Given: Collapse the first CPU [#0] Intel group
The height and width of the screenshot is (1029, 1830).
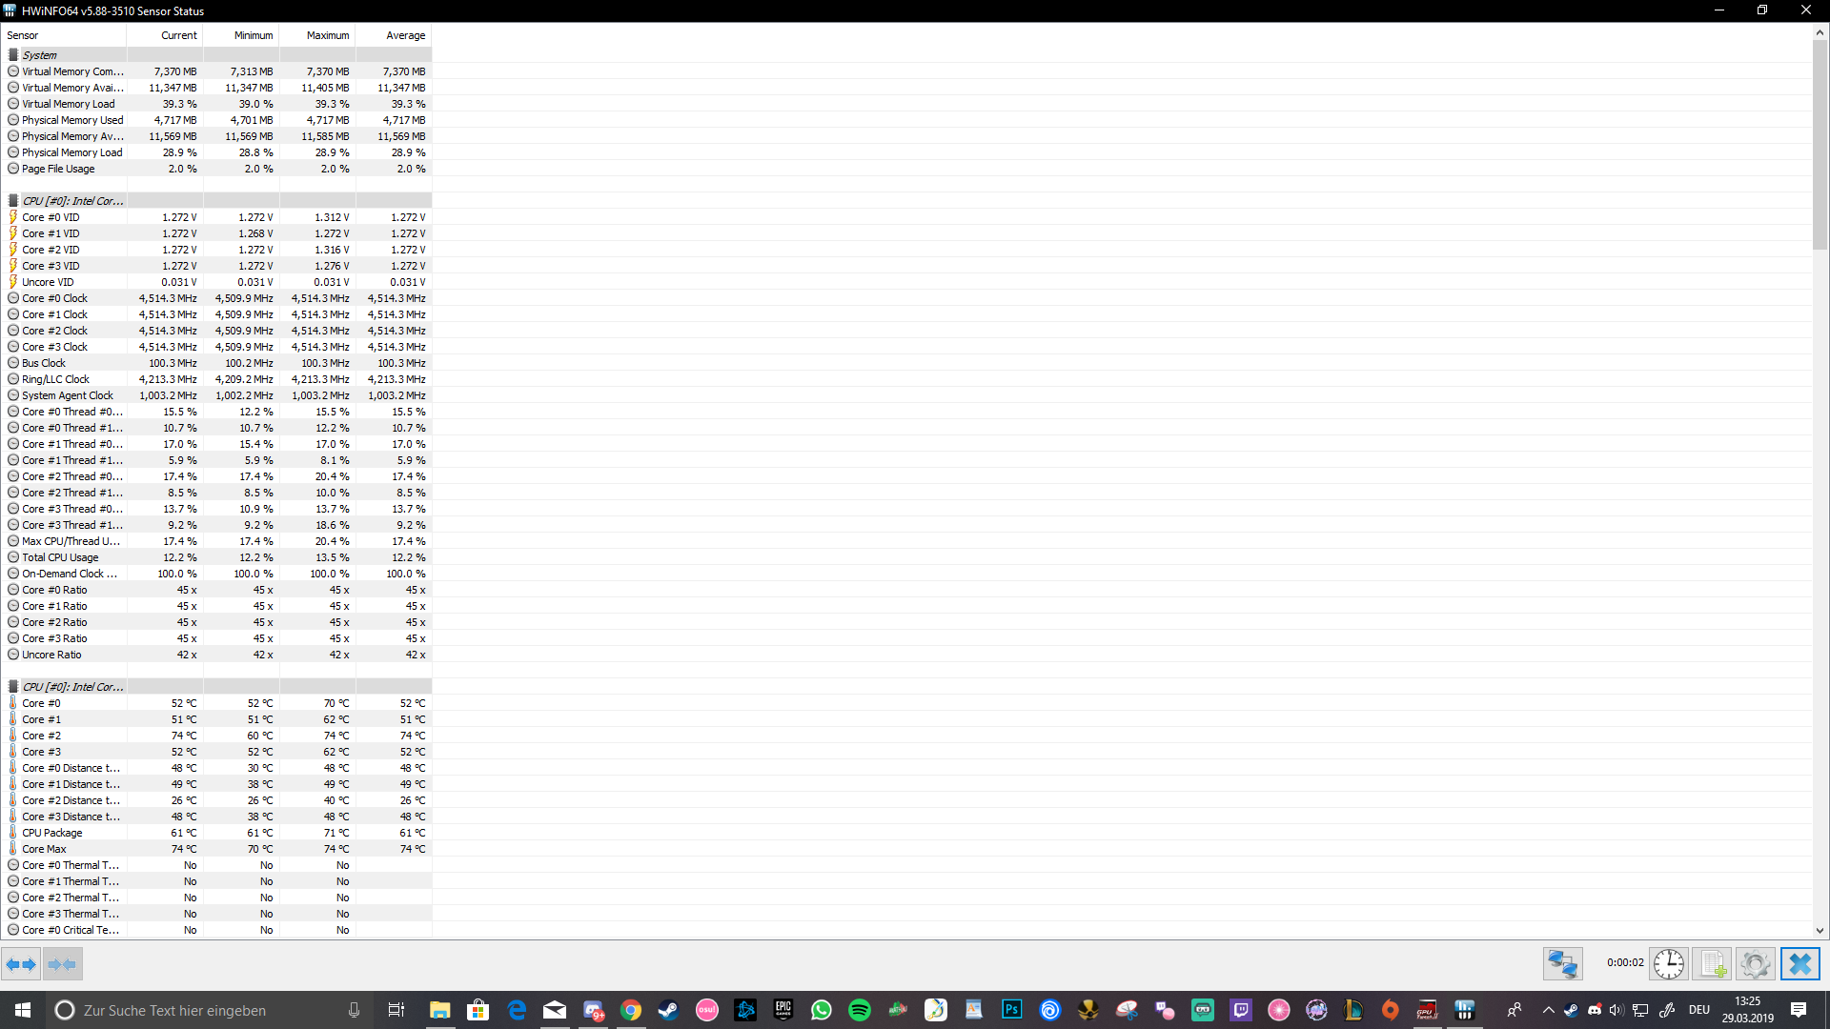Looking at the screenshot, I should 72,201.
